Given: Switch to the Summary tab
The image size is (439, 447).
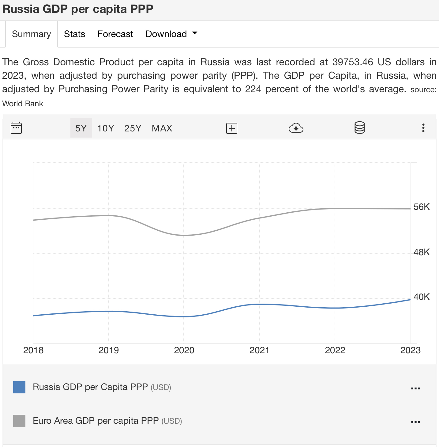Looking at the screenshot, I should 32,34.
